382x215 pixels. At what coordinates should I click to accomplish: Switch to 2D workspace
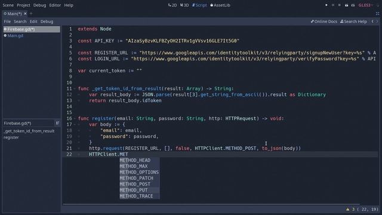click(x=172, y=5)
